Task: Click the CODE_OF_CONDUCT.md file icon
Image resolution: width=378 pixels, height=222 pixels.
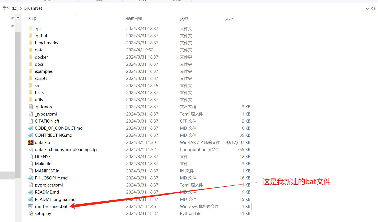Action: pyautogui.click(x=30, y=128)
